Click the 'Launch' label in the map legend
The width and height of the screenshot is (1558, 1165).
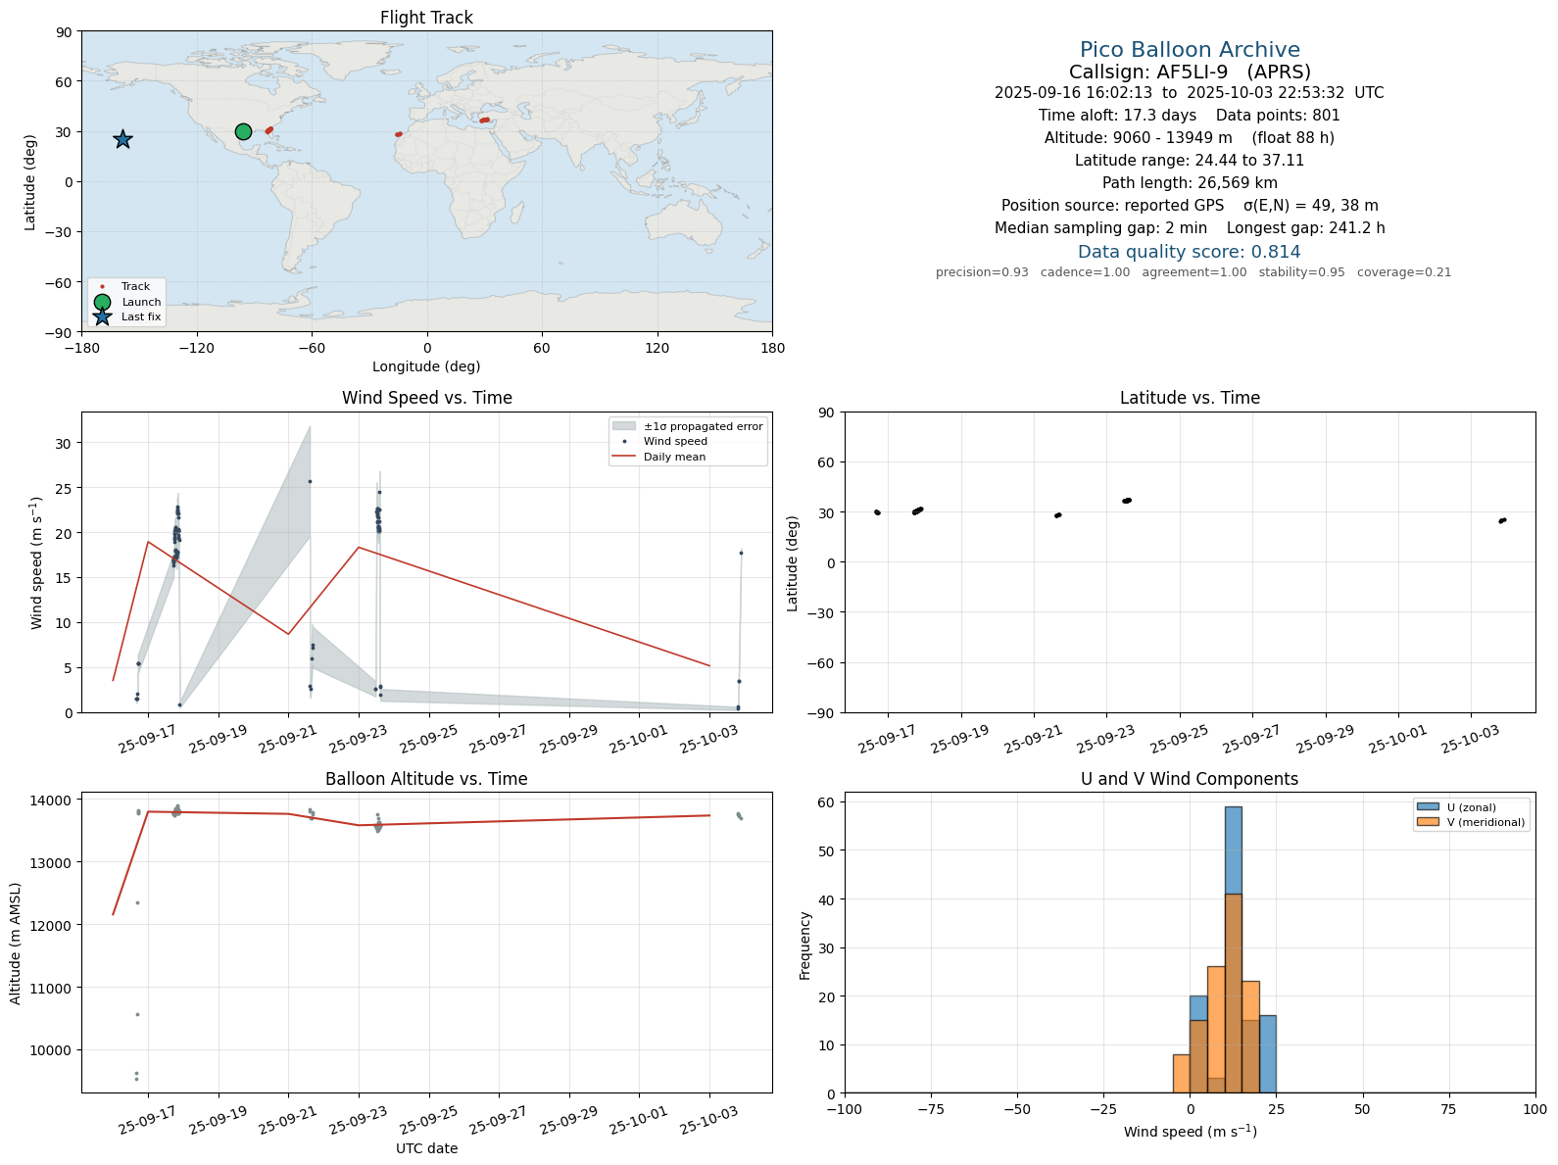(141, 302)
